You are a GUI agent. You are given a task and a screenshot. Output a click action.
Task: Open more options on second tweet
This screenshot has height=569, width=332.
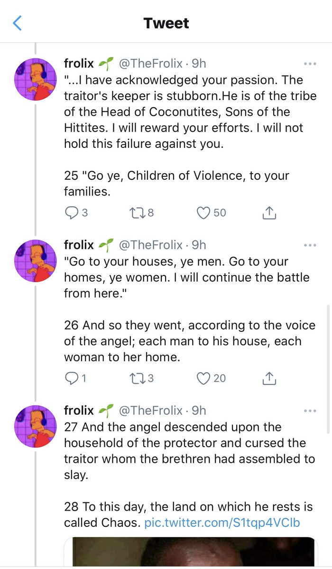point(310,245)
